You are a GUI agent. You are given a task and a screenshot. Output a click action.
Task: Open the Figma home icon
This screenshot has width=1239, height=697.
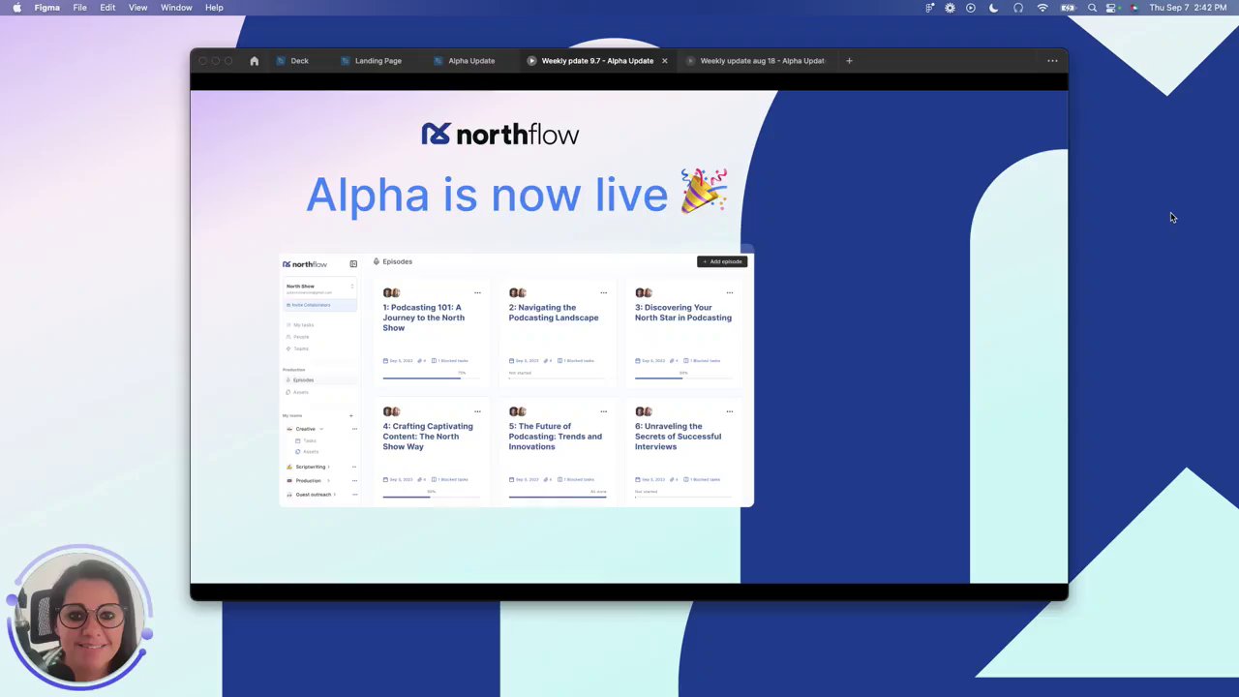255,61
